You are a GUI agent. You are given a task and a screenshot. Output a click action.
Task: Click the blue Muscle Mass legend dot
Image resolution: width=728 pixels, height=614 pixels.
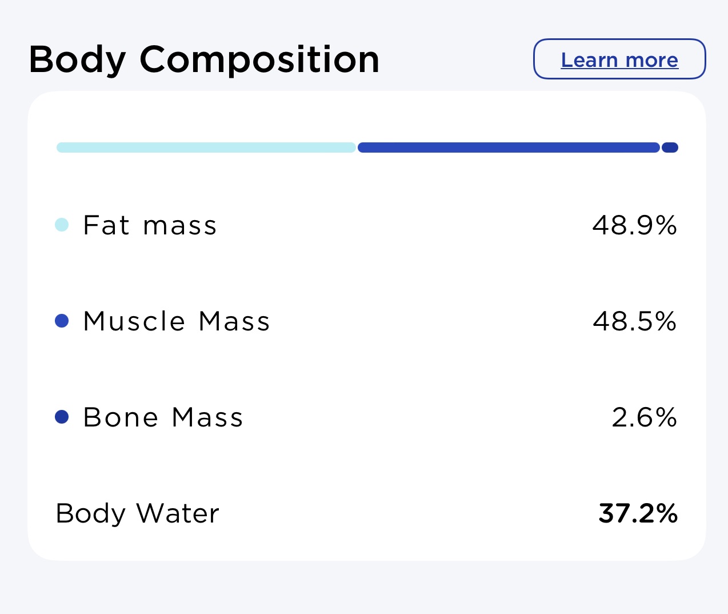pos(62,321)
